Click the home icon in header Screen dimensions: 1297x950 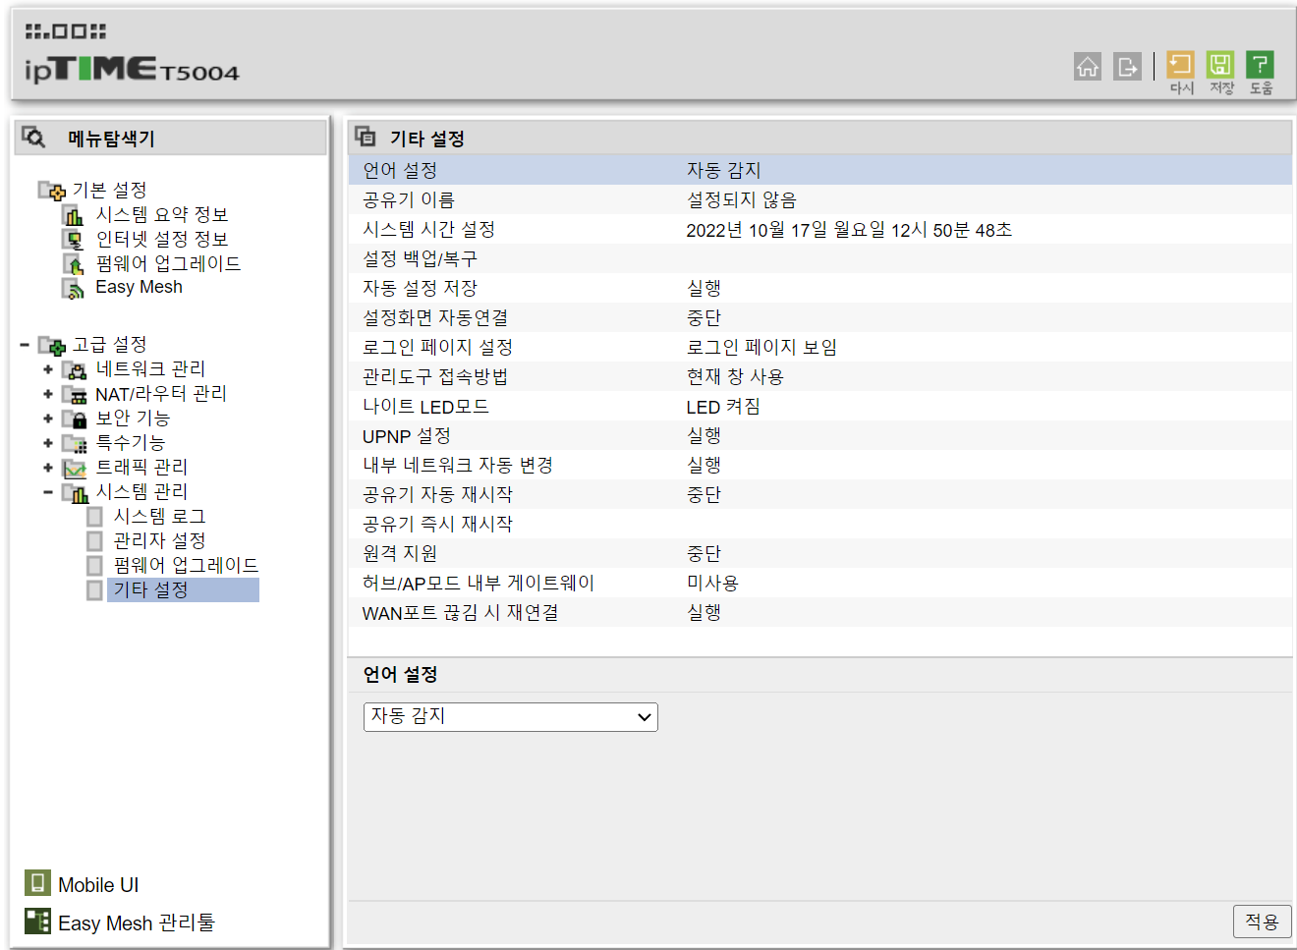[x=1088, y=66]
